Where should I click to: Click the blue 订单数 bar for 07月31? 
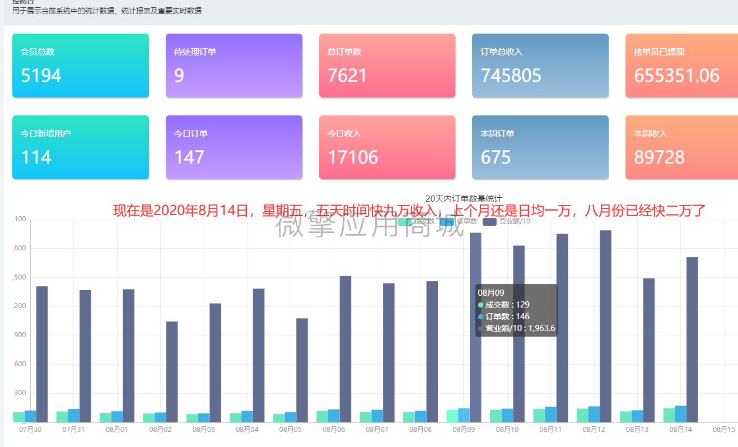coord(73,416)
